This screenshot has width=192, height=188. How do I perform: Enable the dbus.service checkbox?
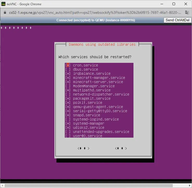68,69
